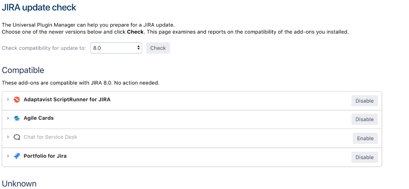Screen dimensions: 409x189
Task: Click the Compatible section heading
Action: pos(23,70)
